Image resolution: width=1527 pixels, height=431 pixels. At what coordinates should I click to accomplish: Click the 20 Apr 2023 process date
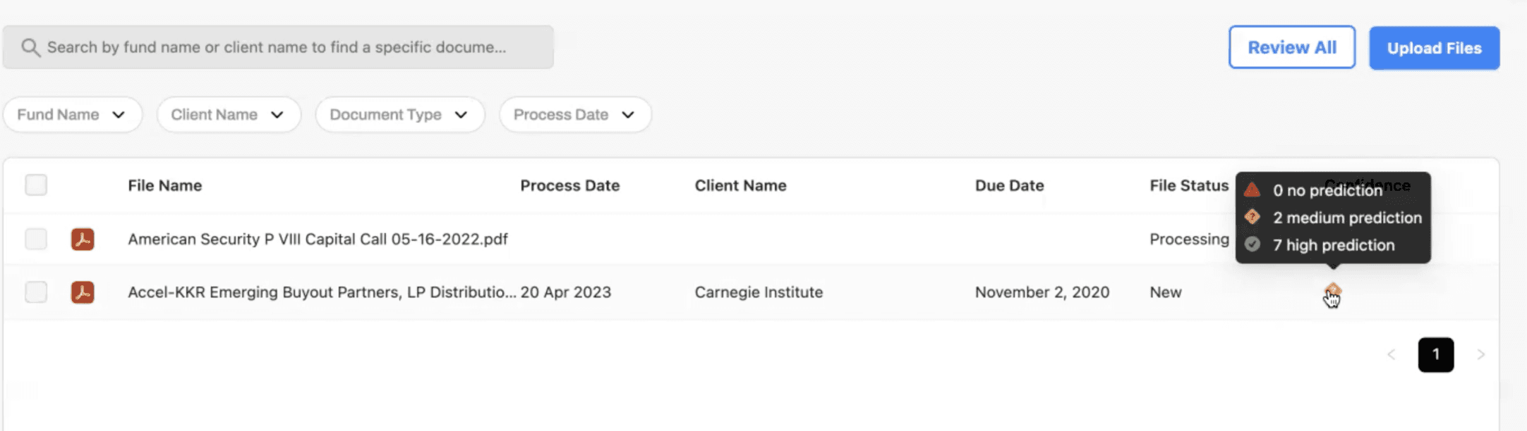coord(566,292)
